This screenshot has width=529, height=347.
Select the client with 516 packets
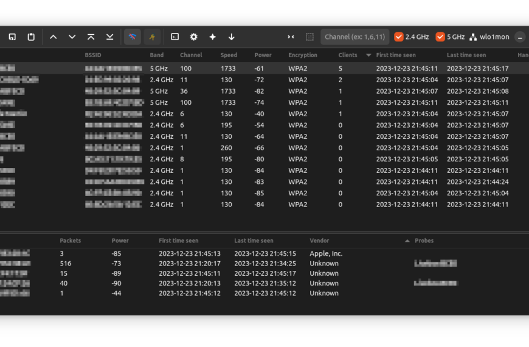264,264
